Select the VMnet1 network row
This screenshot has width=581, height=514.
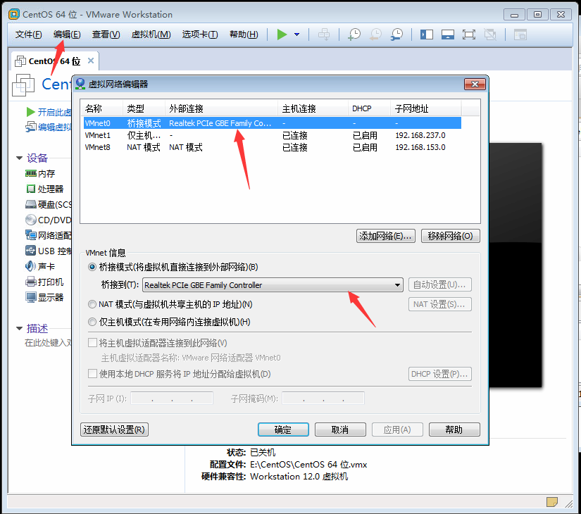(x=273, y=135)
